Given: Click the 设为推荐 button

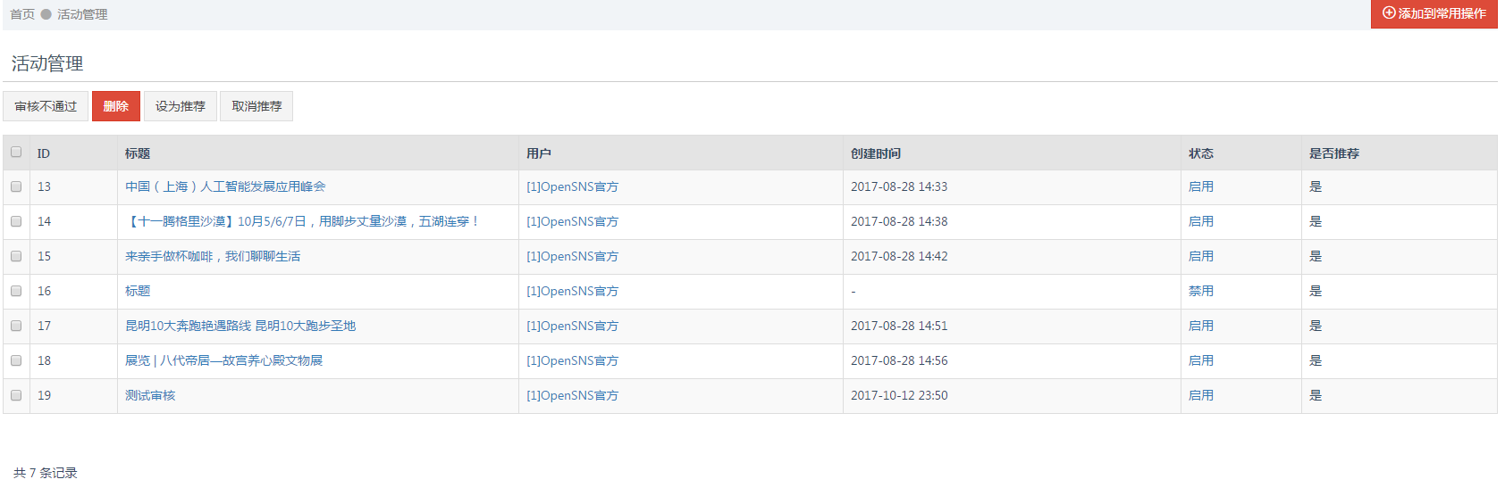Looking at the screenshot, I should pos(181,106).
